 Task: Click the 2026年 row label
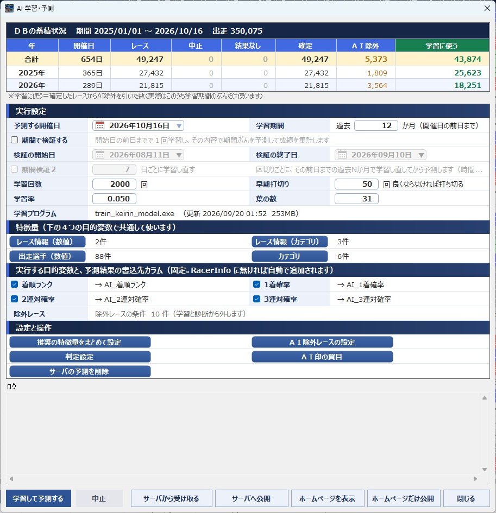[32, 85]
